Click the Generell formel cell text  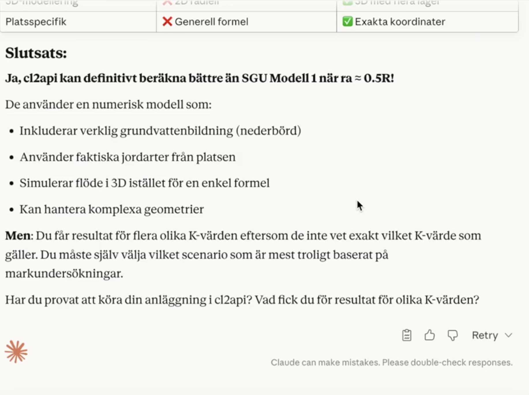coord(211,22)
